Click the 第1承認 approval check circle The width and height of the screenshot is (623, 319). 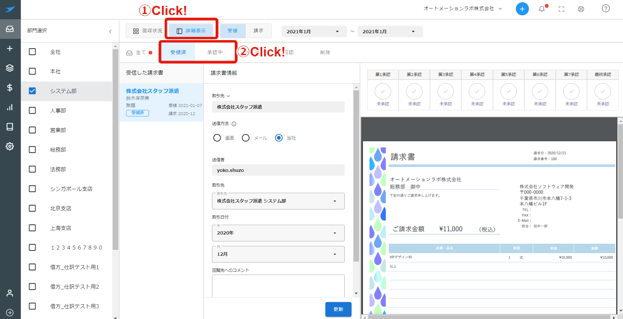click(x=383, y=92)
